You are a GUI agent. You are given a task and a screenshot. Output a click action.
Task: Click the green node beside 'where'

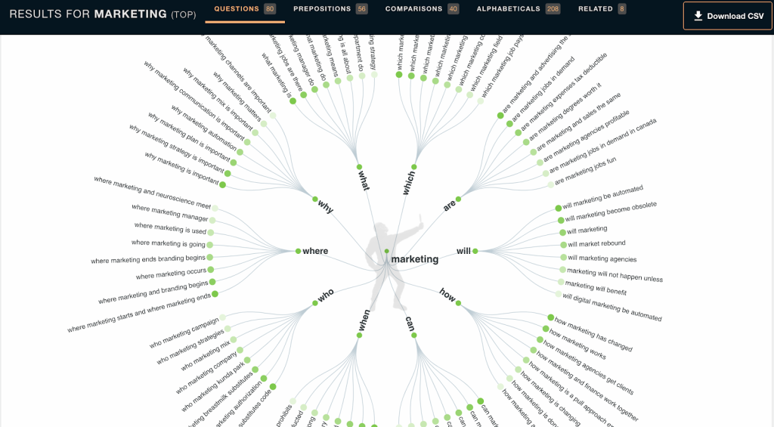298,251
